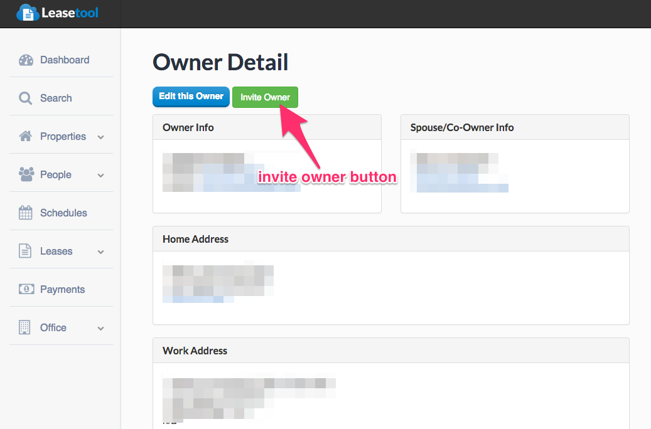Click the People group icon
The width and height of the screenshot is (651, 429).
(26, 175)
